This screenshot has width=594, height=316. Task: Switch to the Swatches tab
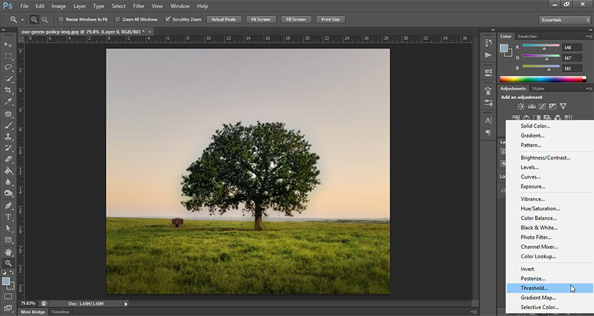(x=527, y=36)
